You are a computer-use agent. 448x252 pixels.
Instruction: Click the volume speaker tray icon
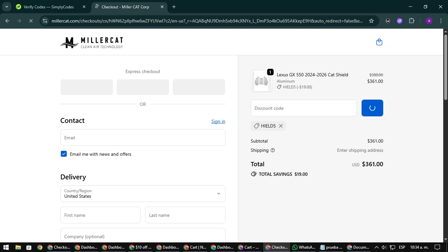[x=384, y=247]
